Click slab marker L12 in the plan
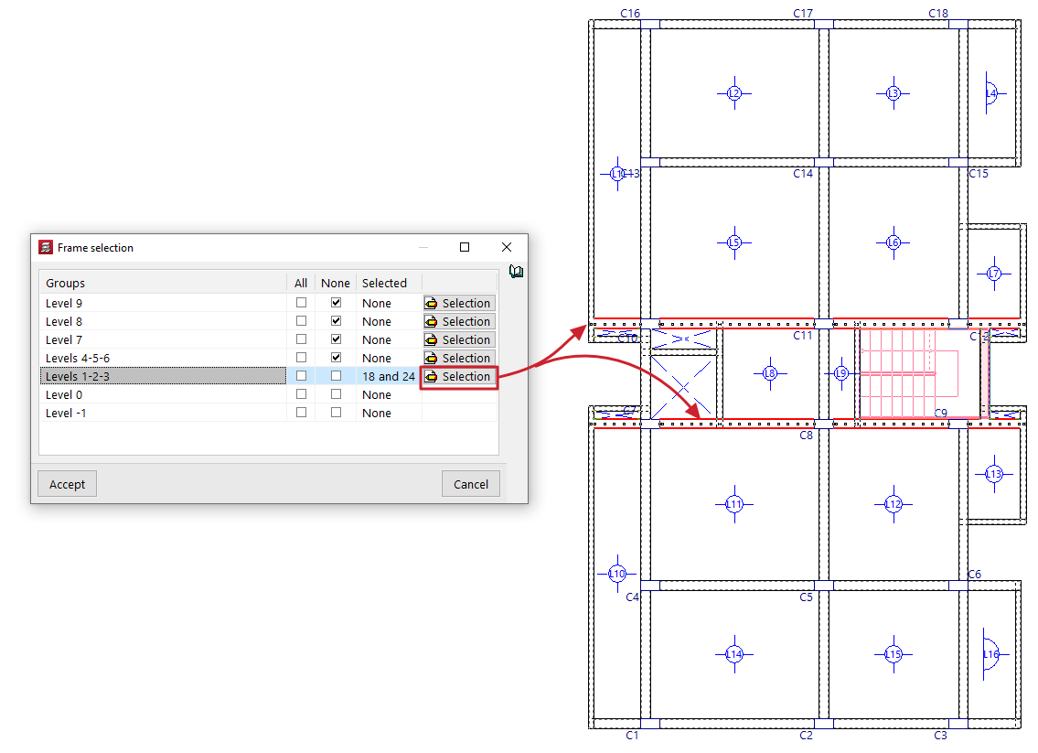This screenshot has height=753, width=1038. [893, 504]
